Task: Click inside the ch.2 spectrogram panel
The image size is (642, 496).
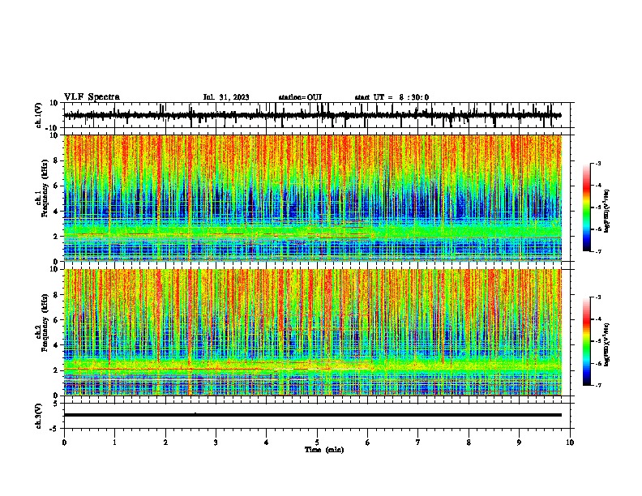Action: click(x=313, y=332)
